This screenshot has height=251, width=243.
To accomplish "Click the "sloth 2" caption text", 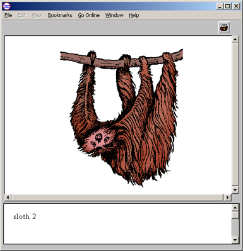I will [x=25, y=216].
